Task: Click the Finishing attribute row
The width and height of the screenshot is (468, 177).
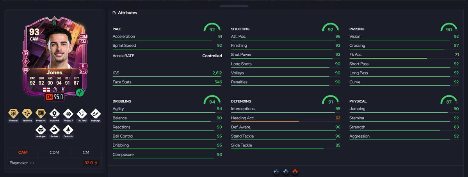Action: click(x=286, y=46)
